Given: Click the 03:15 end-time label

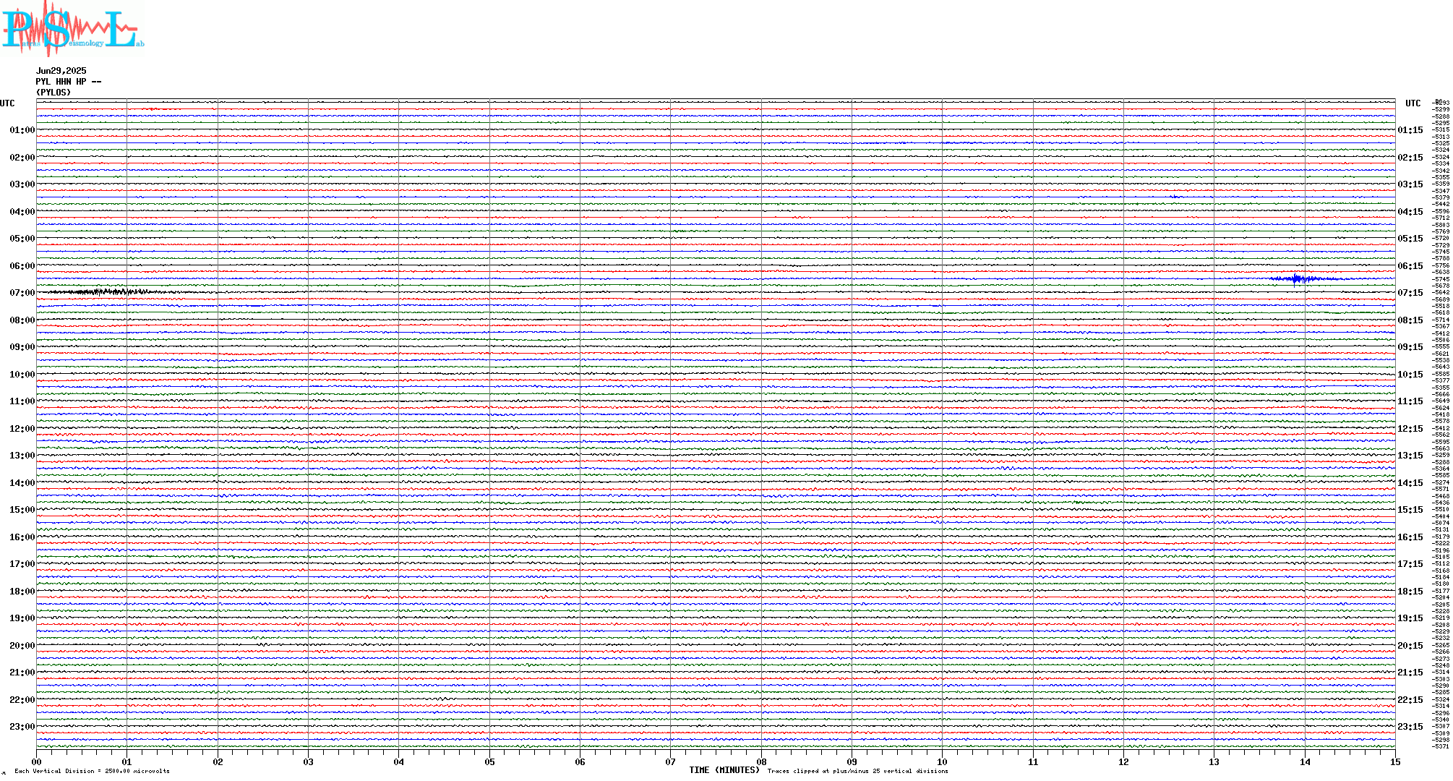Looking at the screenshot, I should click(x=1410, y=184).
